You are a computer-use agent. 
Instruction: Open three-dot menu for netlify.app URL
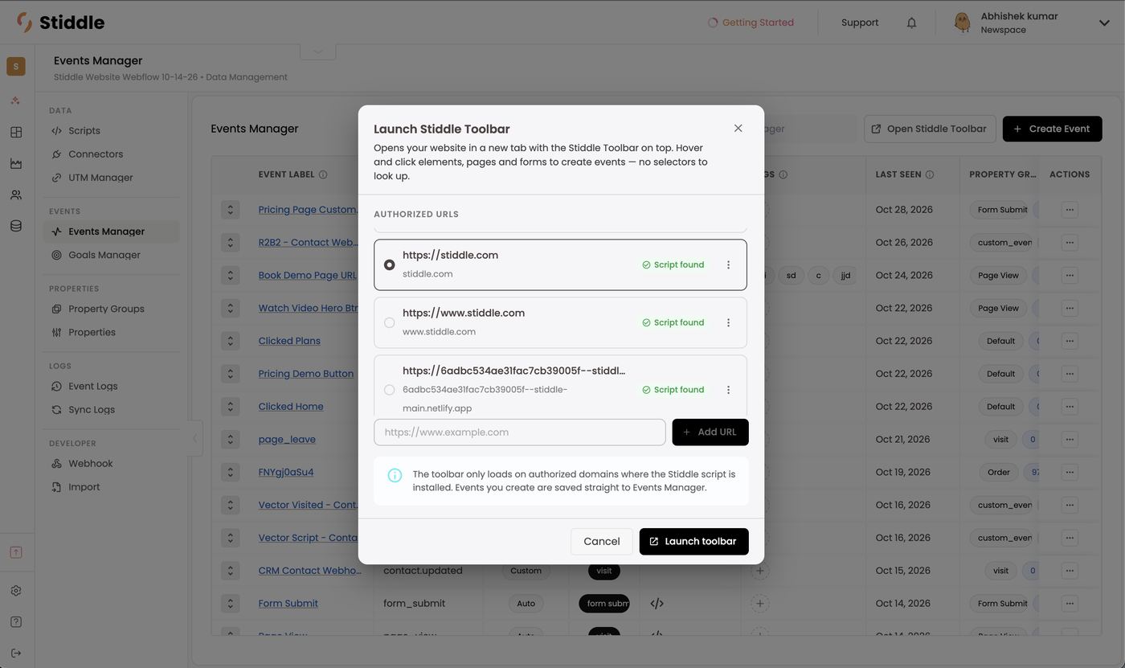729,390
